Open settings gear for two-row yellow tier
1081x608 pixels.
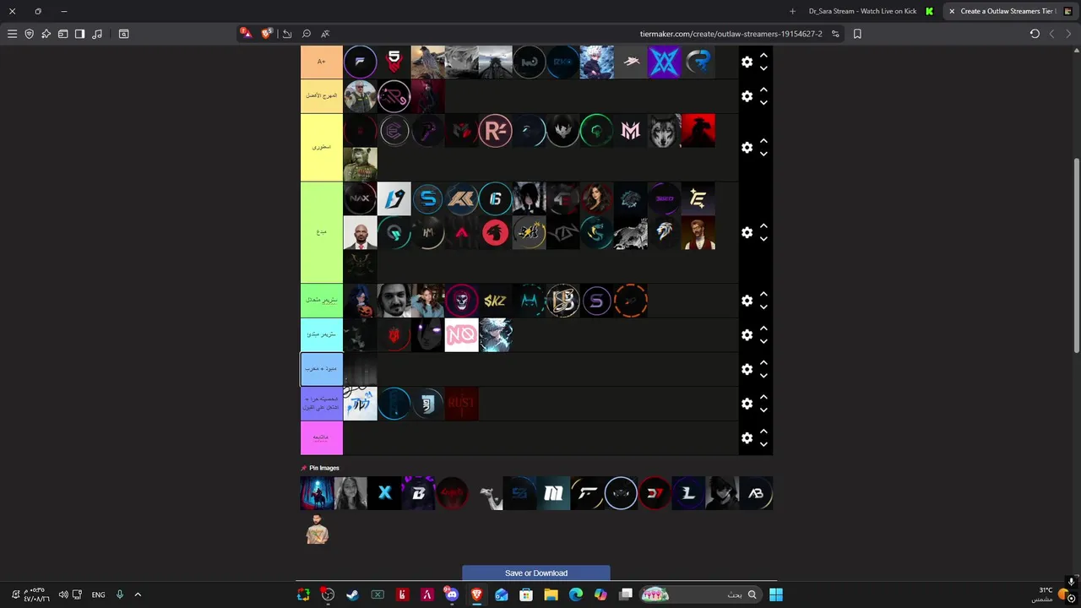[x=747, y=148]
